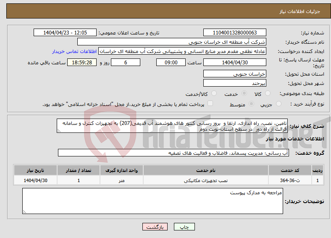
Task: Select the کالا/خدمت radio button
Action: coord(214,93)
